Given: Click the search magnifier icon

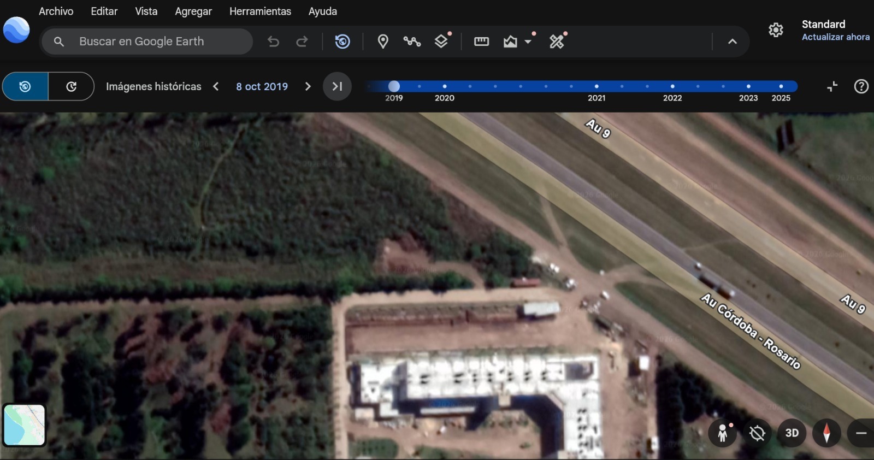Looking at the screenshot, I should (x=59, y=42).
